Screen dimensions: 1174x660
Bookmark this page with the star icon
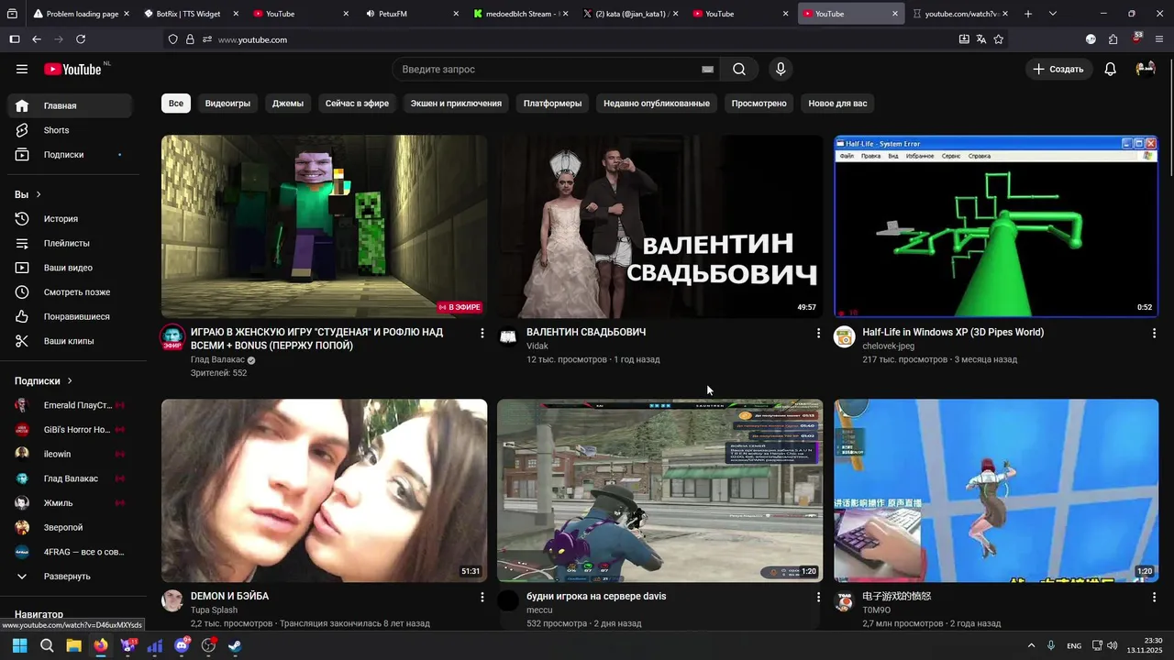[999, 39]
